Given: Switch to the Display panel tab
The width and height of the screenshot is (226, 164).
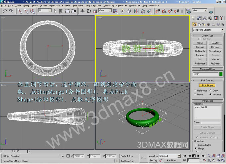Looking at the screenshot, I should pos(216,18).
